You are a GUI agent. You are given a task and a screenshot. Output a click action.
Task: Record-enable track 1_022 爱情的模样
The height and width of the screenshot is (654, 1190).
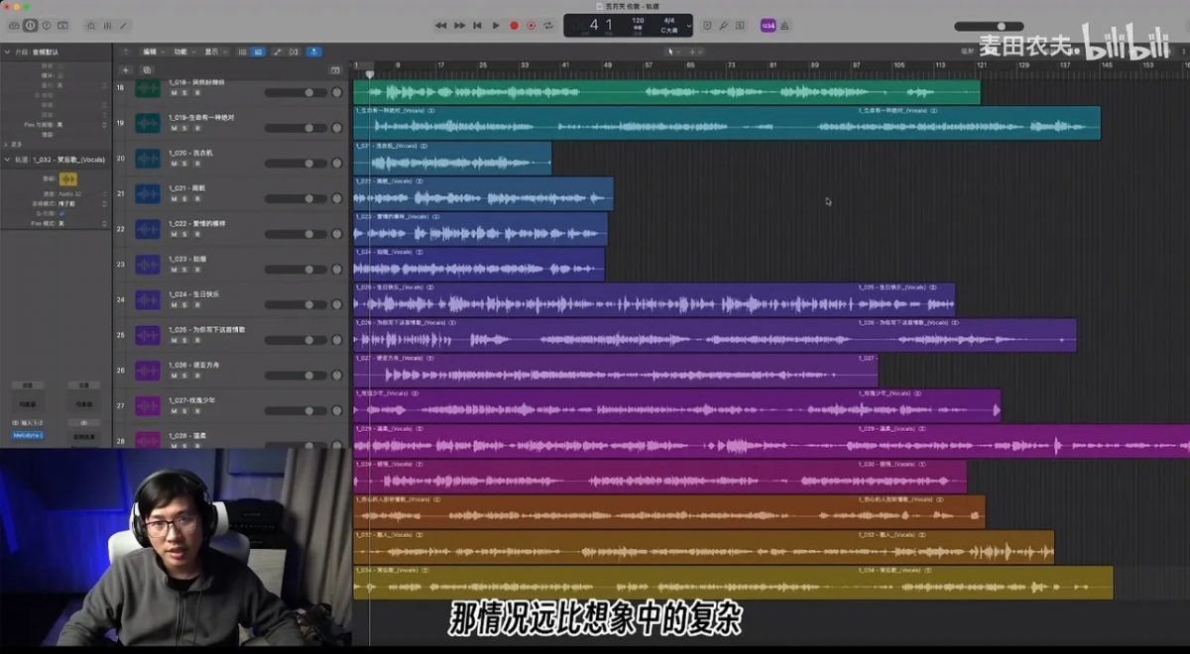pos(196,234)
